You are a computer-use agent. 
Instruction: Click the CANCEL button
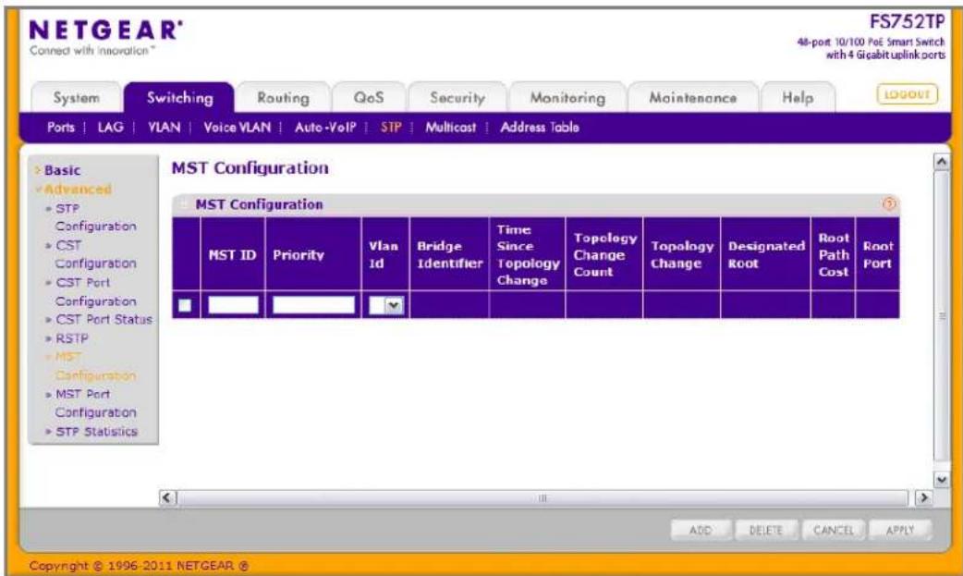pos(833,530)
